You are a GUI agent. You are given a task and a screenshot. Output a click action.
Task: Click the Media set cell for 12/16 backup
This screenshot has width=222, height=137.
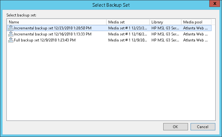tap(128, 34)
